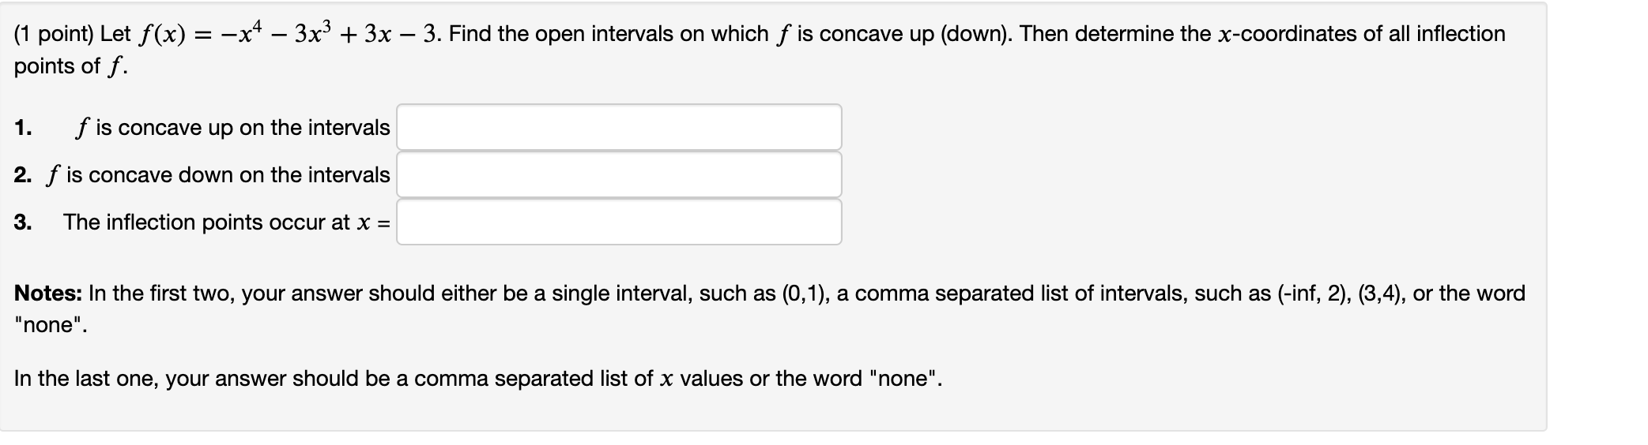Screen dimensions: 1648x445
Task: Click the concave down intervals answer box
Action: (x=619, y=174)
